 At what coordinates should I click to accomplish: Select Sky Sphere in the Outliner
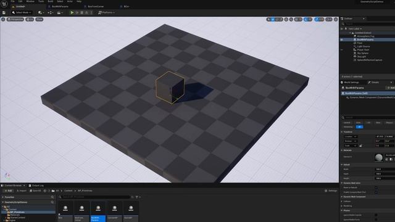362,53
